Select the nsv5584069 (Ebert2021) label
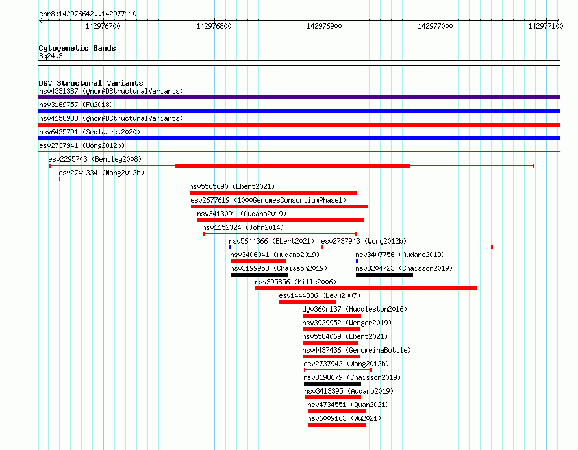 coord(345,336)
